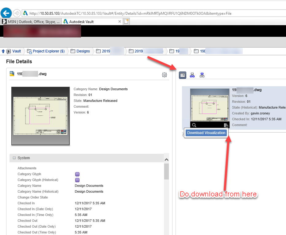Switch to the MSN Outlook browser tab
The image size is (286, 235).
(x=31, y=22)
